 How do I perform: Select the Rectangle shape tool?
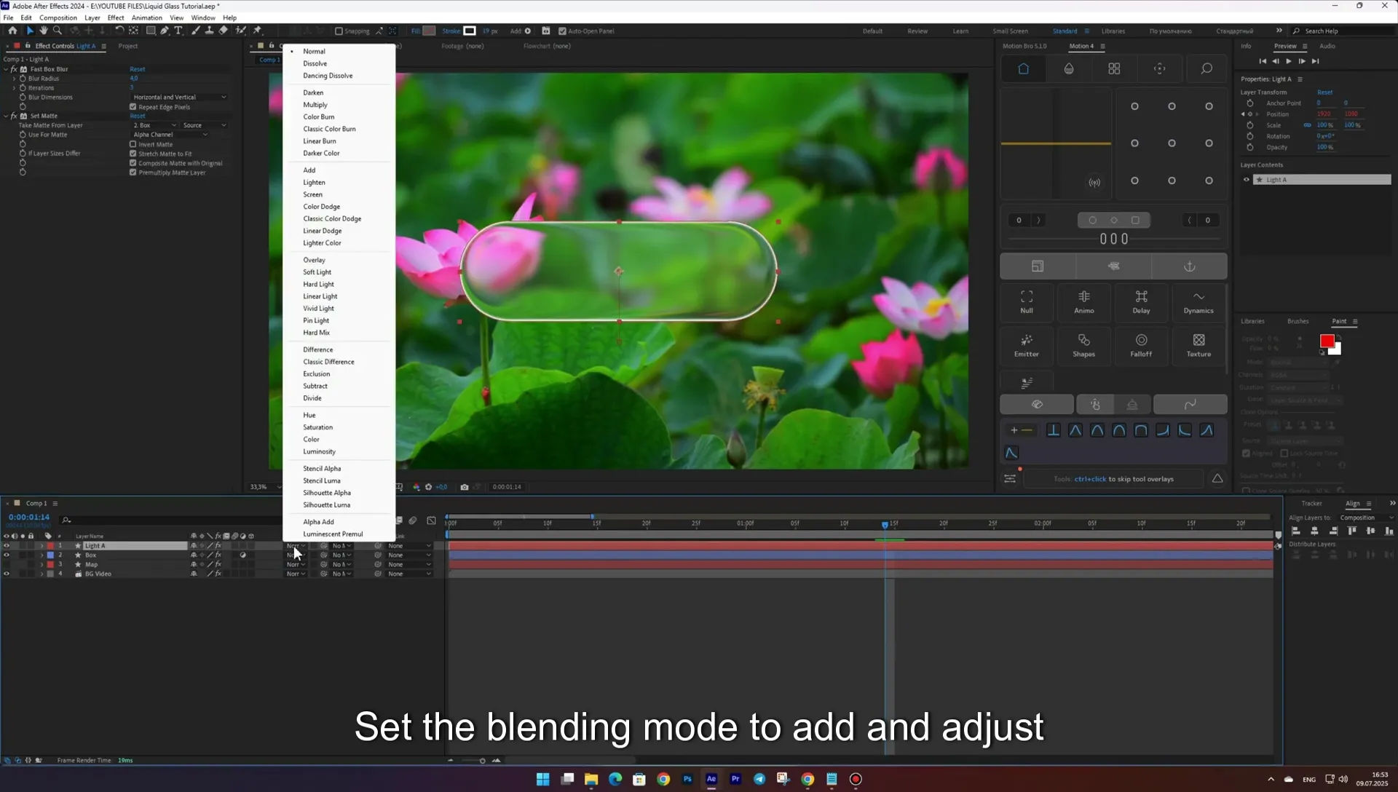[151, 31]
